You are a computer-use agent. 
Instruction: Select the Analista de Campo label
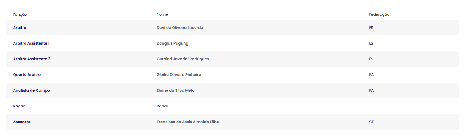click(31, 90)
